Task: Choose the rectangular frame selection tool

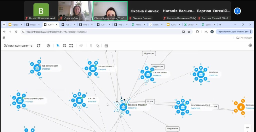Action: point(71,45)
